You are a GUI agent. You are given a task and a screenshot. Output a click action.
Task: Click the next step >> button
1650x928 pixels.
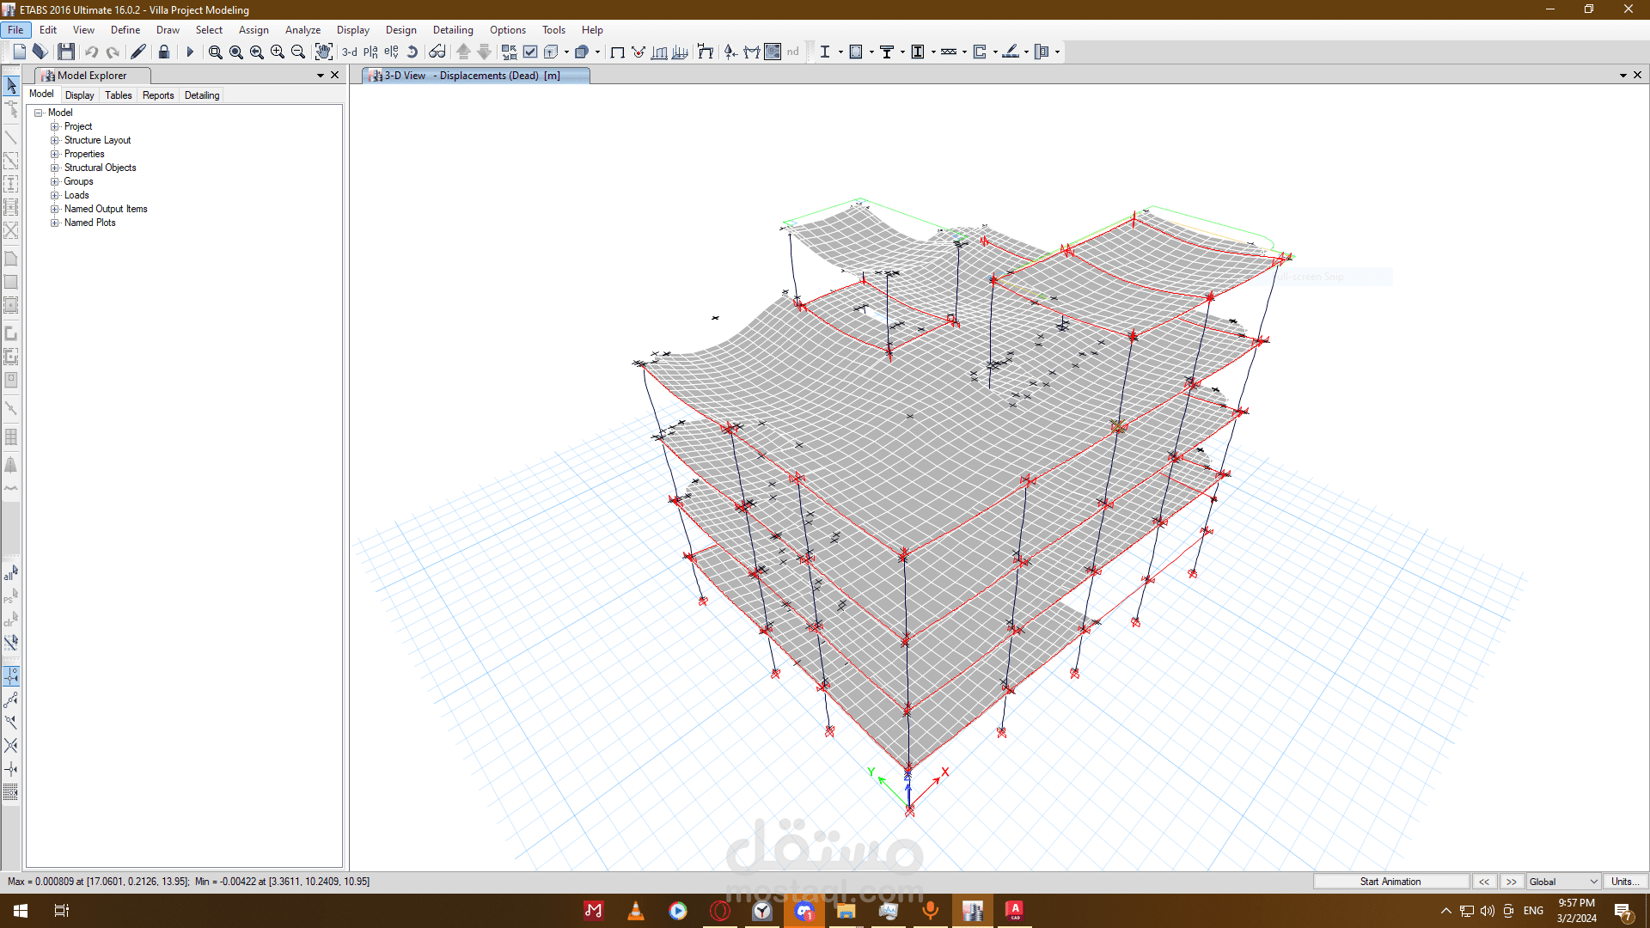pos(1512,882)
